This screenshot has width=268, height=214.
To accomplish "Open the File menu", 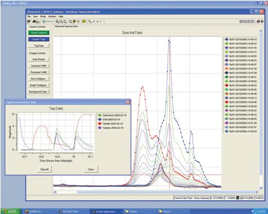I will (x=29, y=16).
